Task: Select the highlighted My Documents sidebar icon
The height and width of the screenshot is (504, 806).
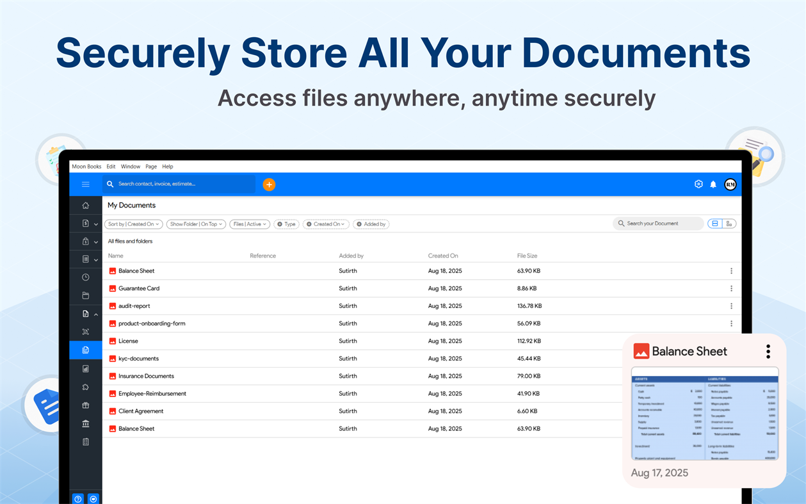Action: click(86, 350)
